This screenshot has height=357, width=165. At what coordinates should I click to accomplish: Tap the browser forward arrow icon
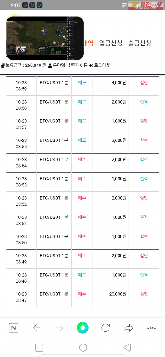coord(60,328)
